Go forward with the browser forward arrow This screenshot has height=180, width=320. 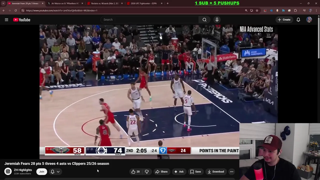click(9, 10)
